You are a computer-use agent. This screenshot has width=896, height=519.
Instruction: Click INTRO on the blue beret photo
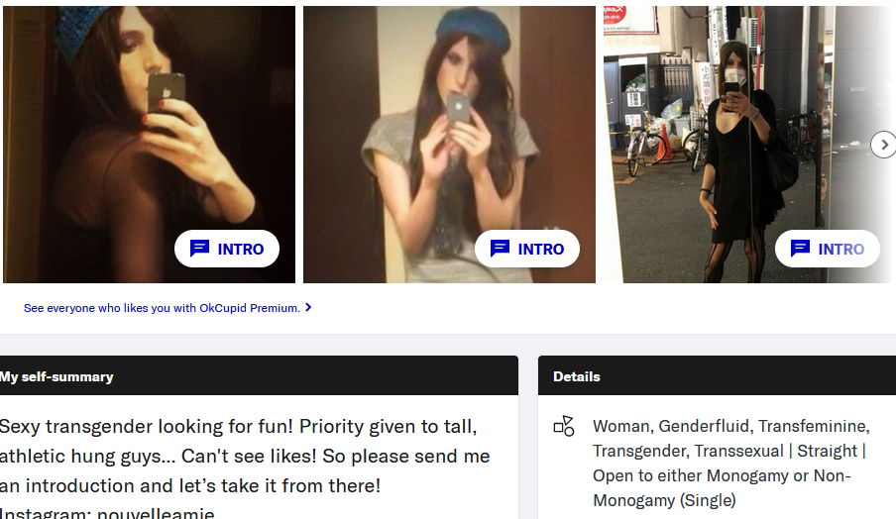pyautogui.click(x=527, y=249)
